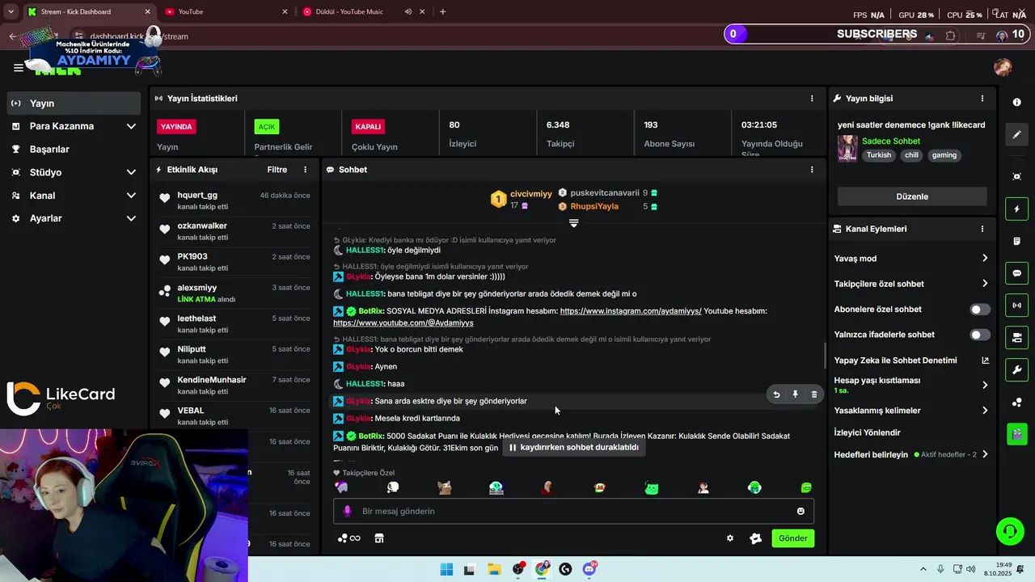Screen dimensions: 1035x582
Task: Click the capture frame icon in the right sidebar
Action: [1017, 176]
